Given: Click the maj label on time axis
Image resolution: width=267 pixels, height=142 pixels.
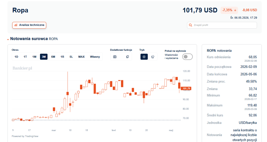Looking at the screenshot, I should [171, 130].
